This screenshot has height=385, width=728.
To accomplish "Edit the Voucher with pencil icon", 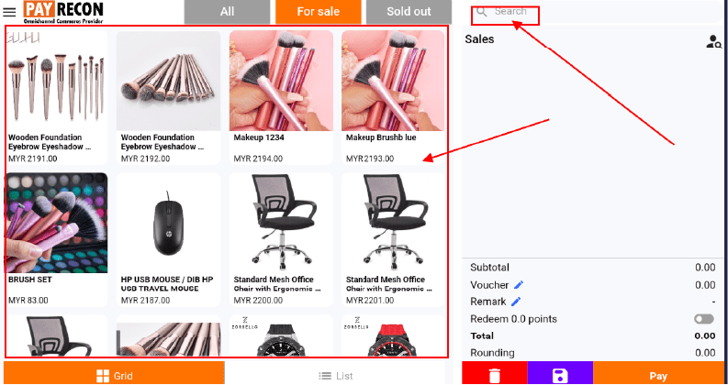I will tap(519, 285).
